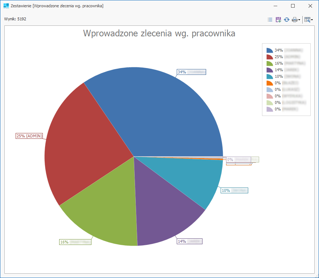Click the "25% (ADMIN)" data label

pyautogui.click(x=29, y=136)
